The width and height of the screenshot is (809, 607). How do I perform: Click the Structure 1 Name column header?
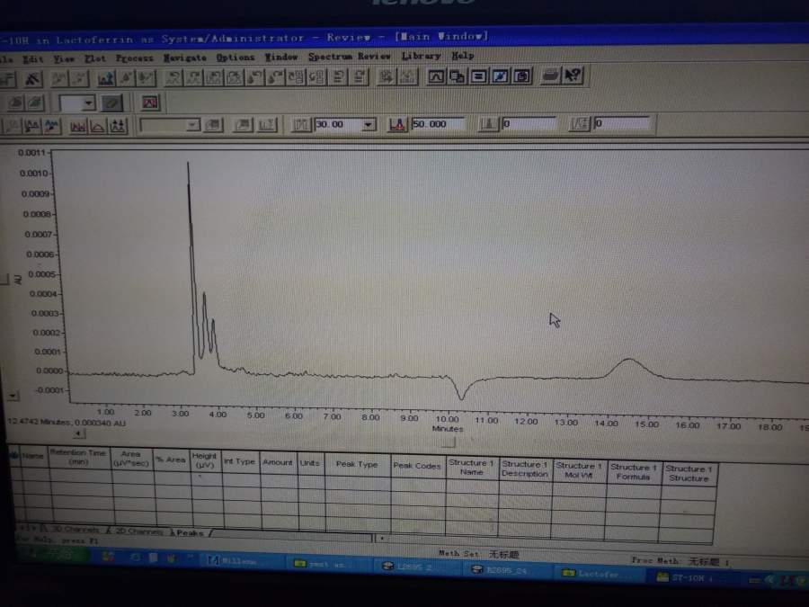tap(472, 467)
